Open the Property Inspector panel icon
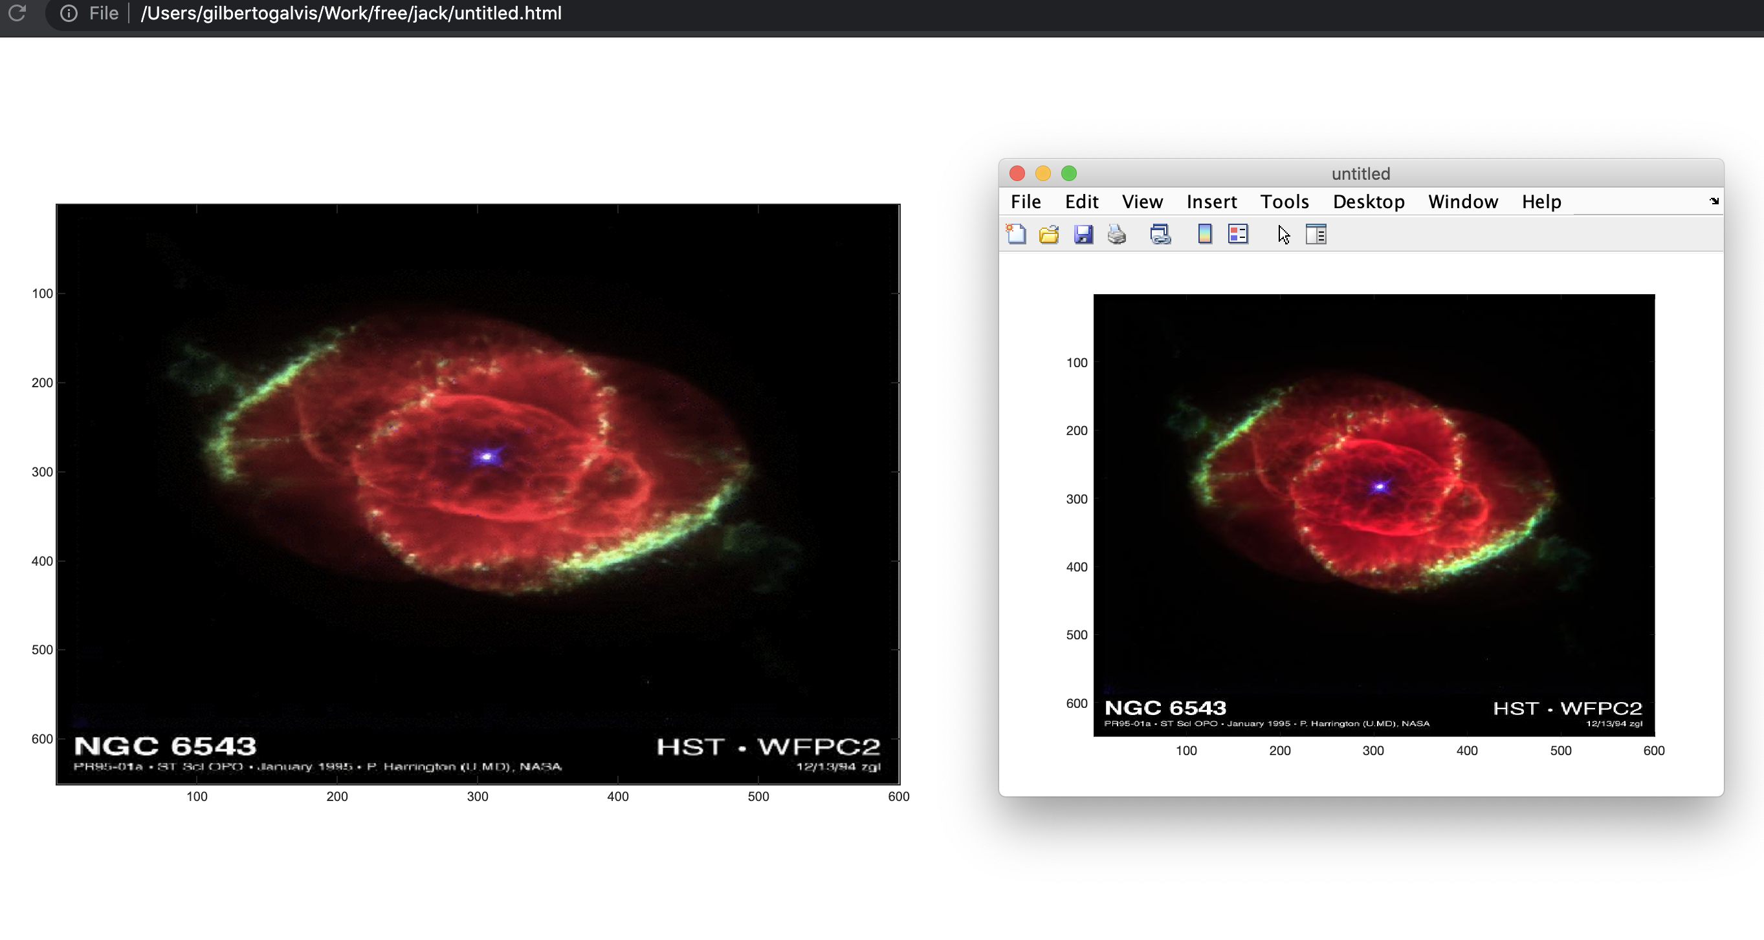 tap(1316, 234)
